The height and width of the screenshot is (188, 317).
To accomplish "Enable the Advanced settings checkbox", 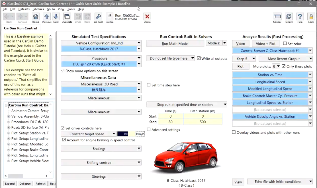I will pyautogui.click(x=149, y=129).
